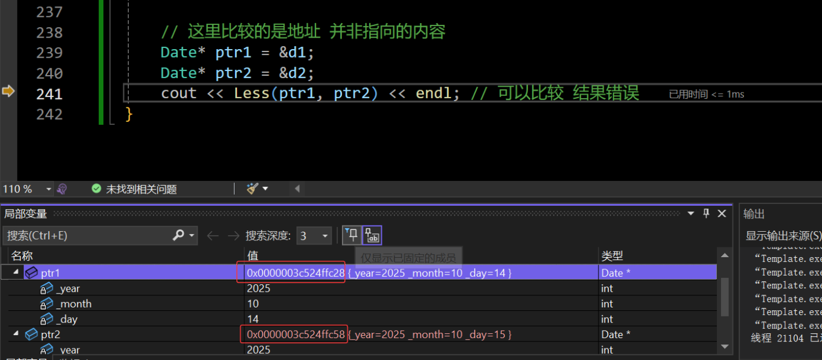Click value 14 of _day
The height and width of the screenshot is (360, 822).
252,319
